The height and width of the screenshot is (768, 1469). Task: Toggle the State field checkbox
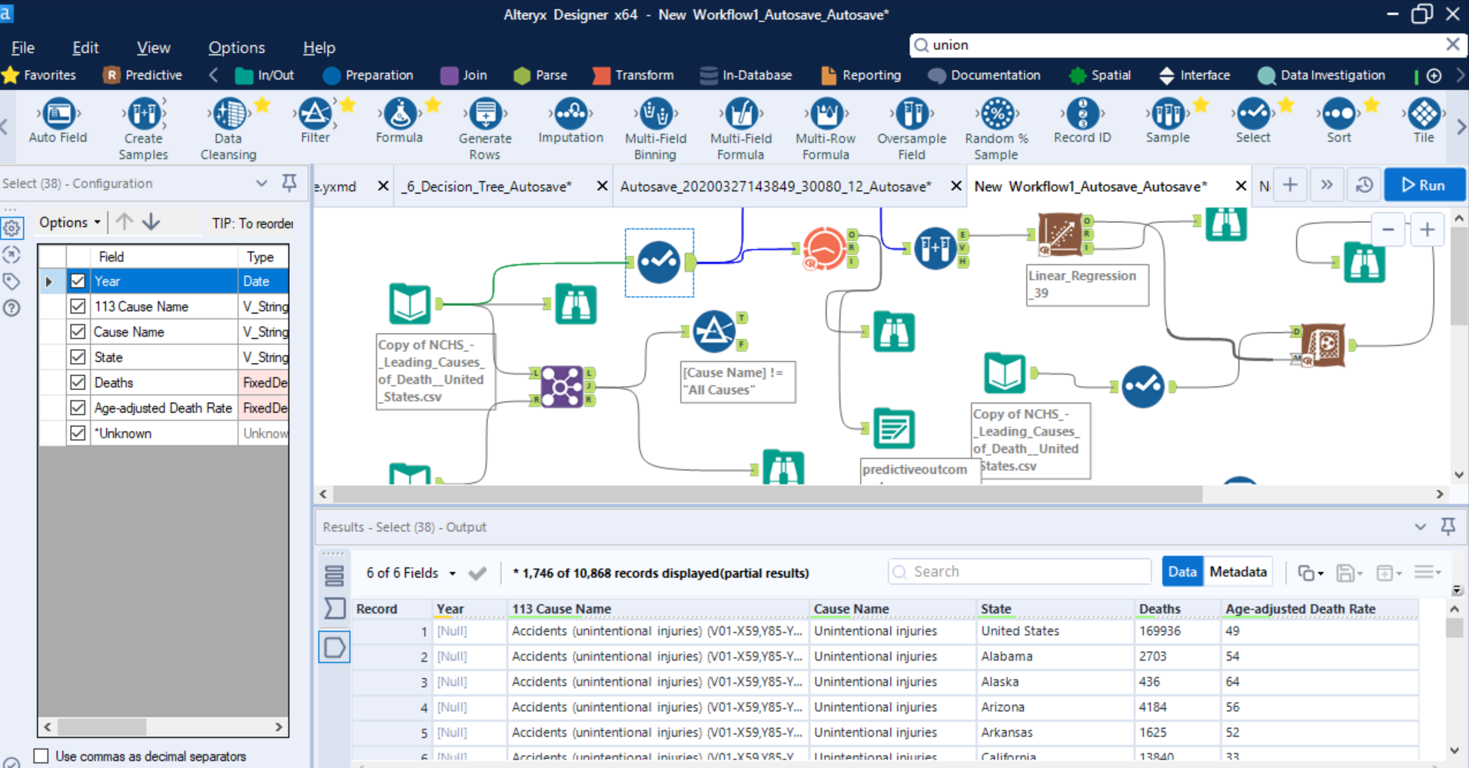tap(78, 357)
